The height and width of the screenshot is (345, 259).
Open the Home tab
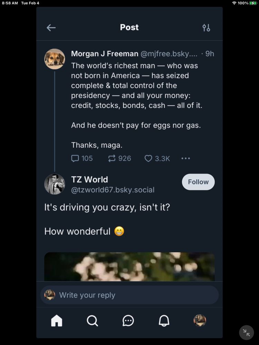(57, 321)
